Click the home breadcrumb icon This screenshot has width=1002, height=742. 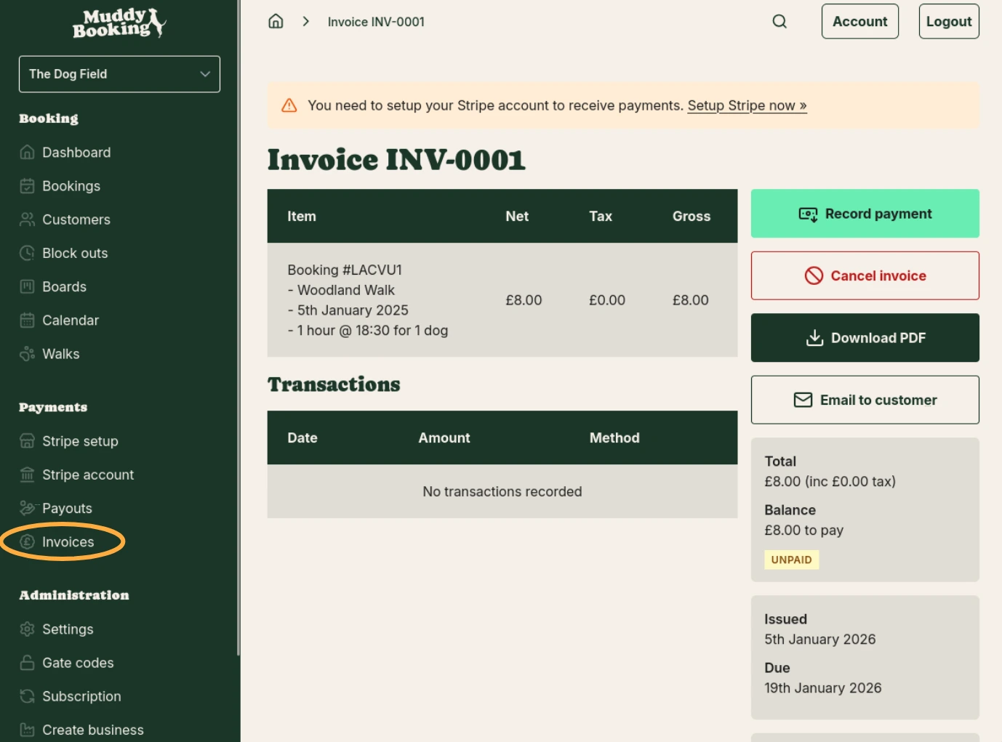tap(276, 21)
